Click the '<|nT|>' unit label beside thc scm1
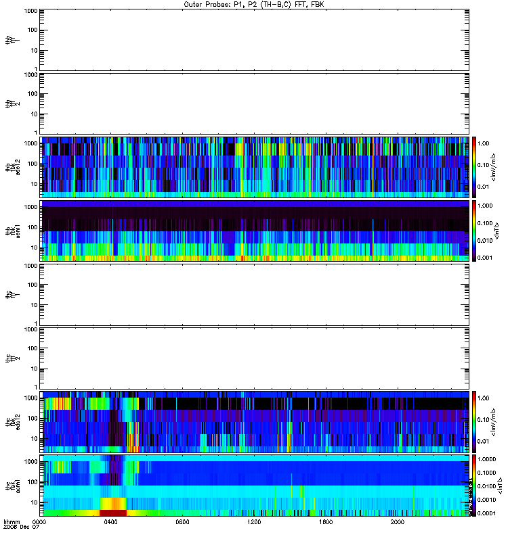 500,486
